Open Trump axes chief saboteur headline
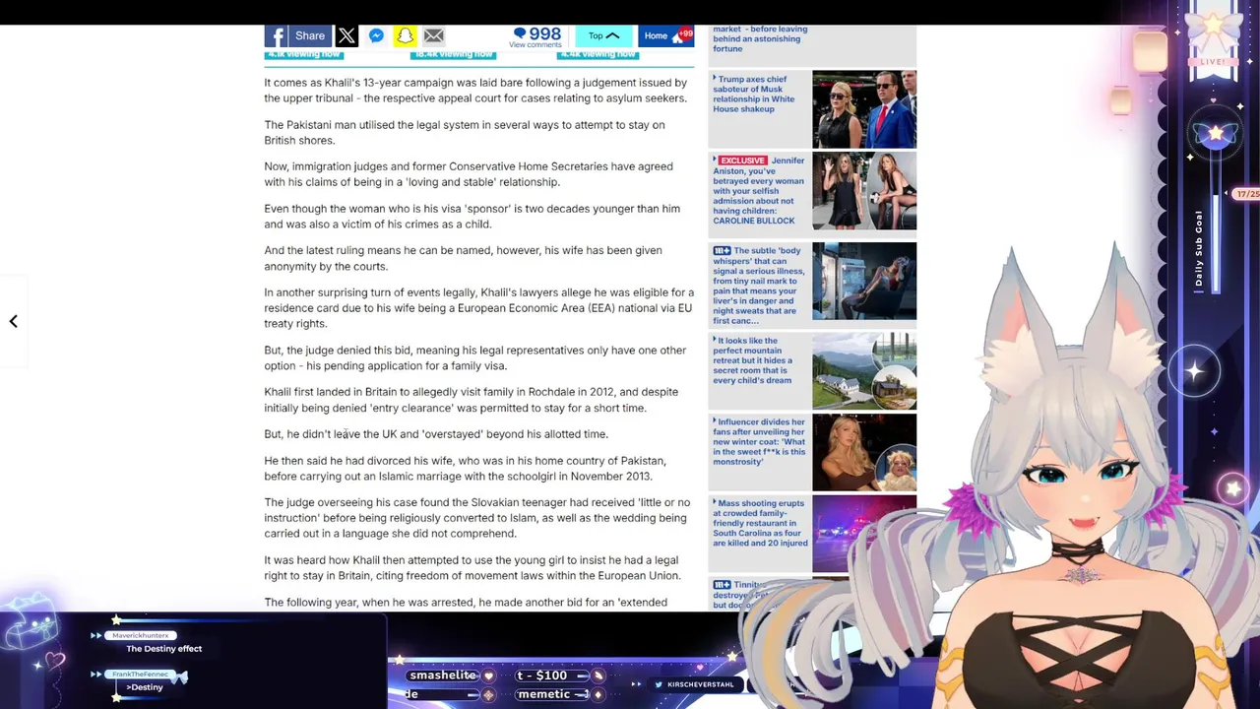Viewport: 1260px width, 709px height. click(754, 94)
